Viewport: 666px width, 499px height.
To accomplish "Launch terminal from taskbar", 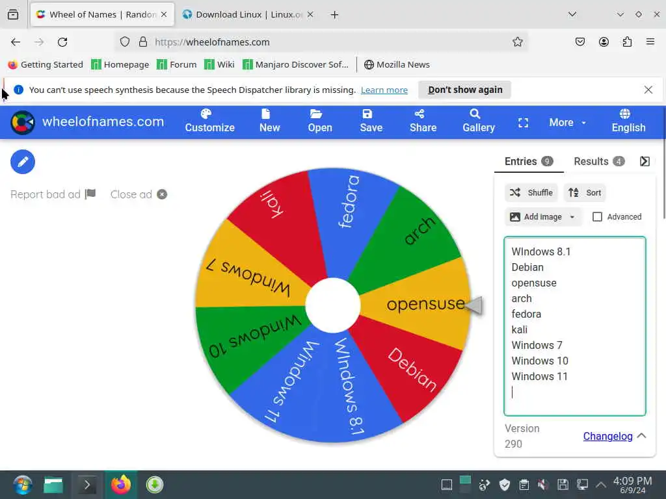I will click(87, 485).
